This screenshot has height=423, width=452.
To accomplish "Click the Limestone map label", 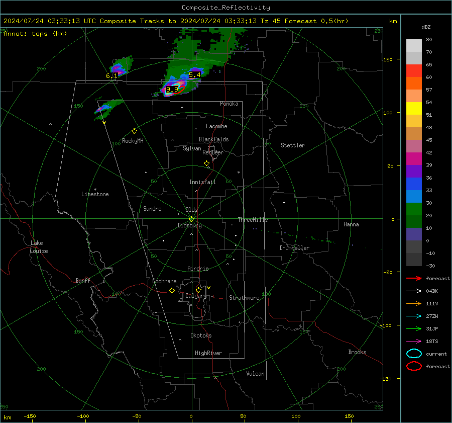I will [95, 194].
